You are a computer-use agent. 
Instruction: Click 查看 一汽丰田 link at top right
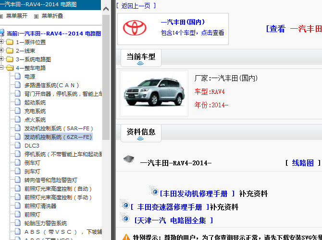click(x=294, y=29)
